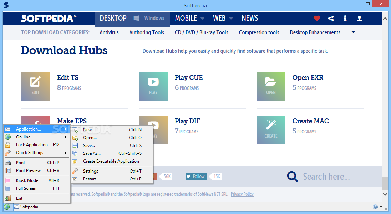
Task: Open the Make EPS hub link
Action: pos(72,121)
